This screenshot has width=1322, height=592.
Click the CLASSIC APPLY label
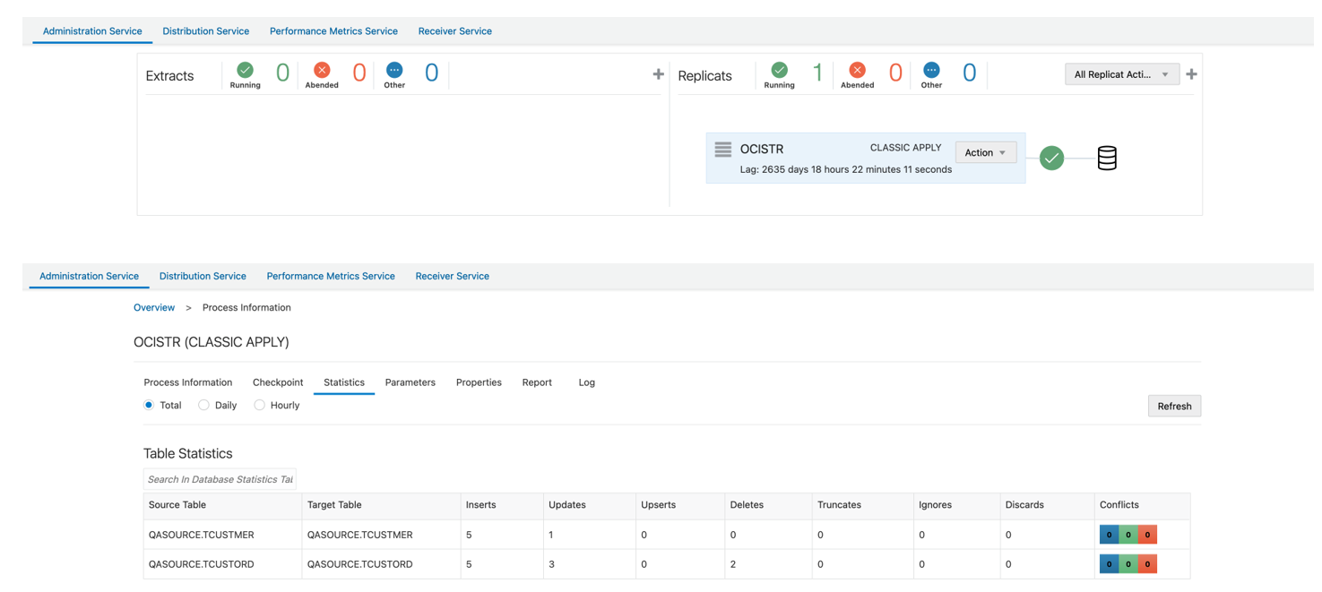905,148
